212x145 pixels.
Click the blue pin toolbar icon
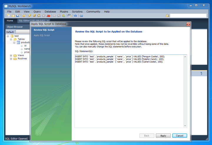81,16
